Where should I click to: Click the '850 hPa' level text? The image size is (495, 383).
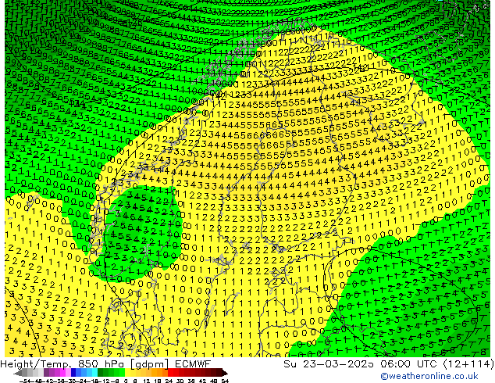pos(102,363)
